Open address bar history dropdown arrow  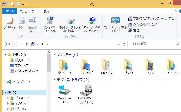click(x=119, y=44)
